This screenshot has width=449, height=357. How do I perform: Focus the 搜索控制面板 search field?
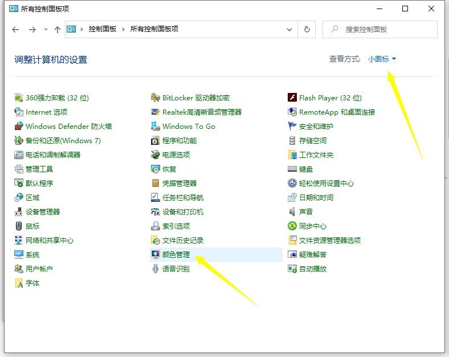click(x=380, y=29)
